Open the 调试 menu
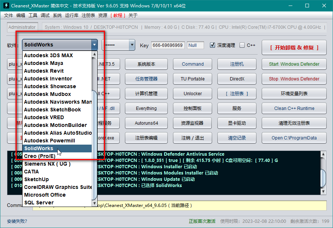 [x=45, y=15]
